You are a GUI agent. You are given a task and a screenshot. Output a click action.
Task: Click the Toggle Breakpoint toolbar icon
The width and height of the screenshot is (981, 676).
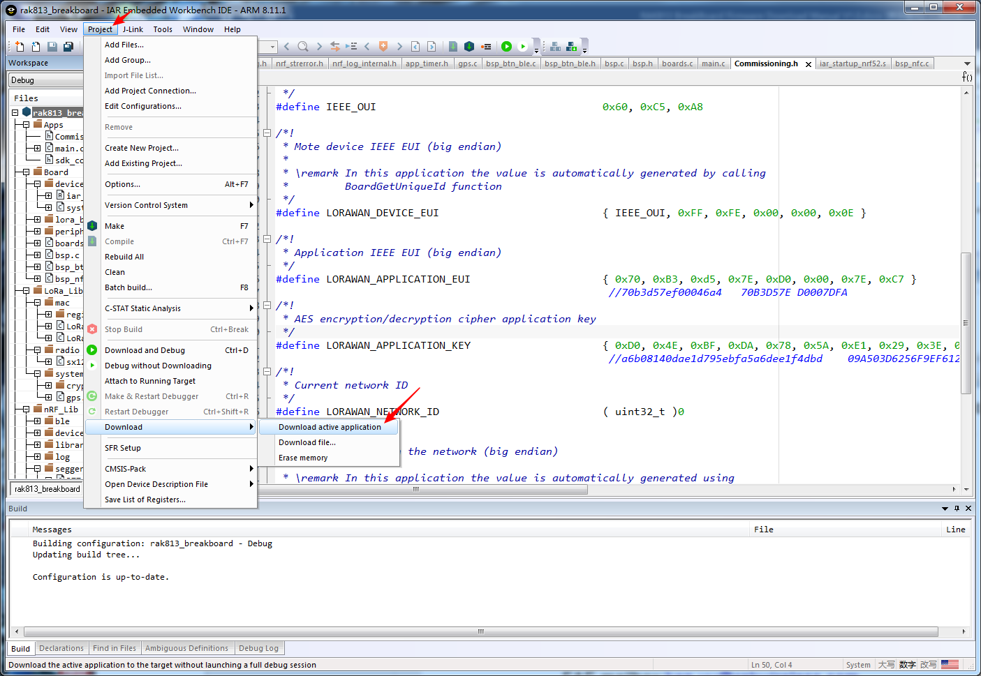pyautogui.click(x=486, y=47)
